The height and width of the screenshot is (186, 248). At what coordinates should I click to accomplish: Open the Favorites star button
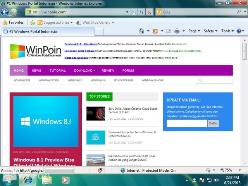pos(13,22)
